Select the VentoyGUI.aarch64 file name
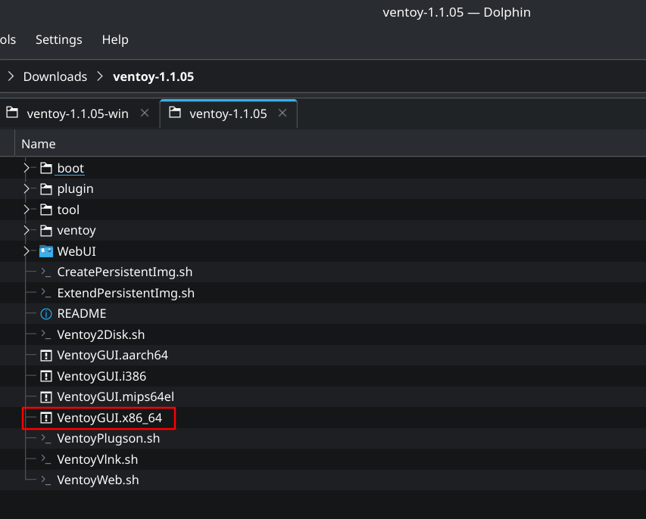Viewport: 646px width, 519px height. tap(113, 355)
